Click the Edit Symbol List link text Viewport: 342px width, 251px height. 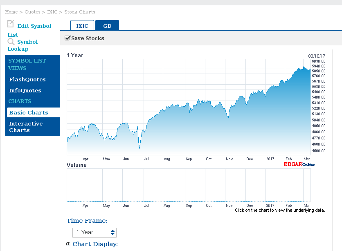pyautogui.click(x=29, y=30)
